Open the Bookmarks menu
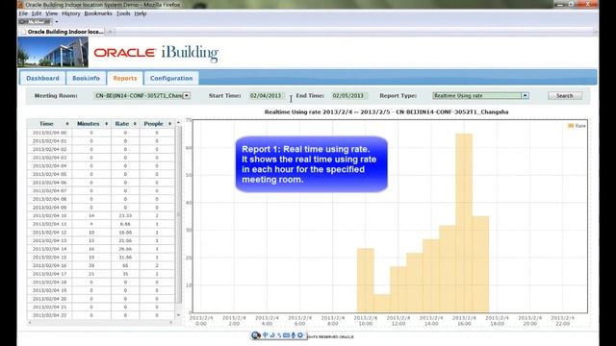This screenshot has height=346, width=616. tap(98, 13)
